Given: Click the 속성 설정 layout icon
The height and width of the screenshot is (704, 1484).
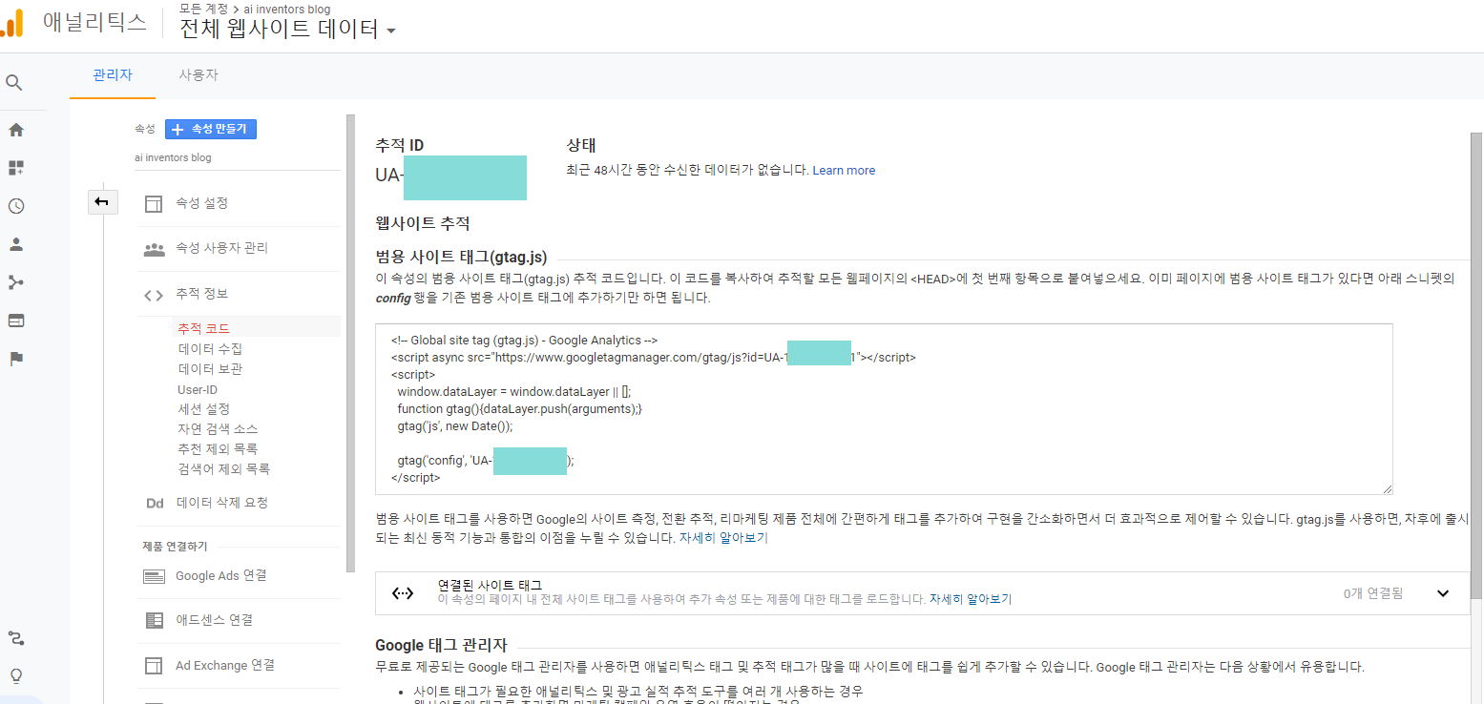Looking at the screenshot, I should tap(154, 204).
